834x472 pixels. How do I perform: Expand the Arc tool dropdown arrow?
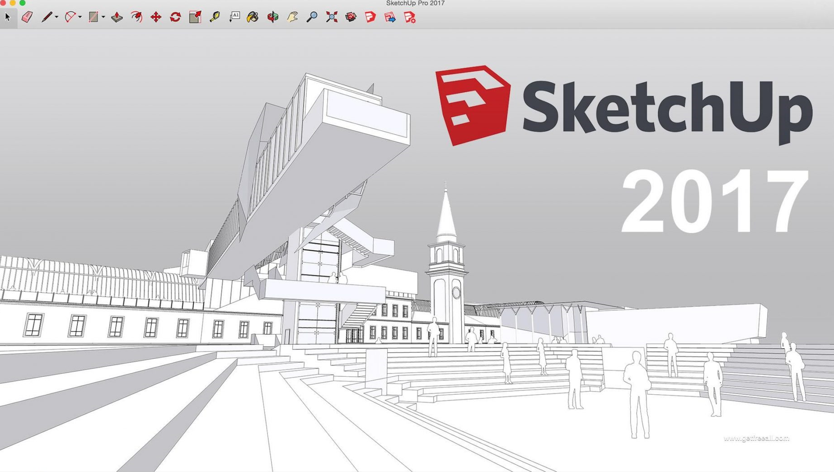[x=80, y=17]
